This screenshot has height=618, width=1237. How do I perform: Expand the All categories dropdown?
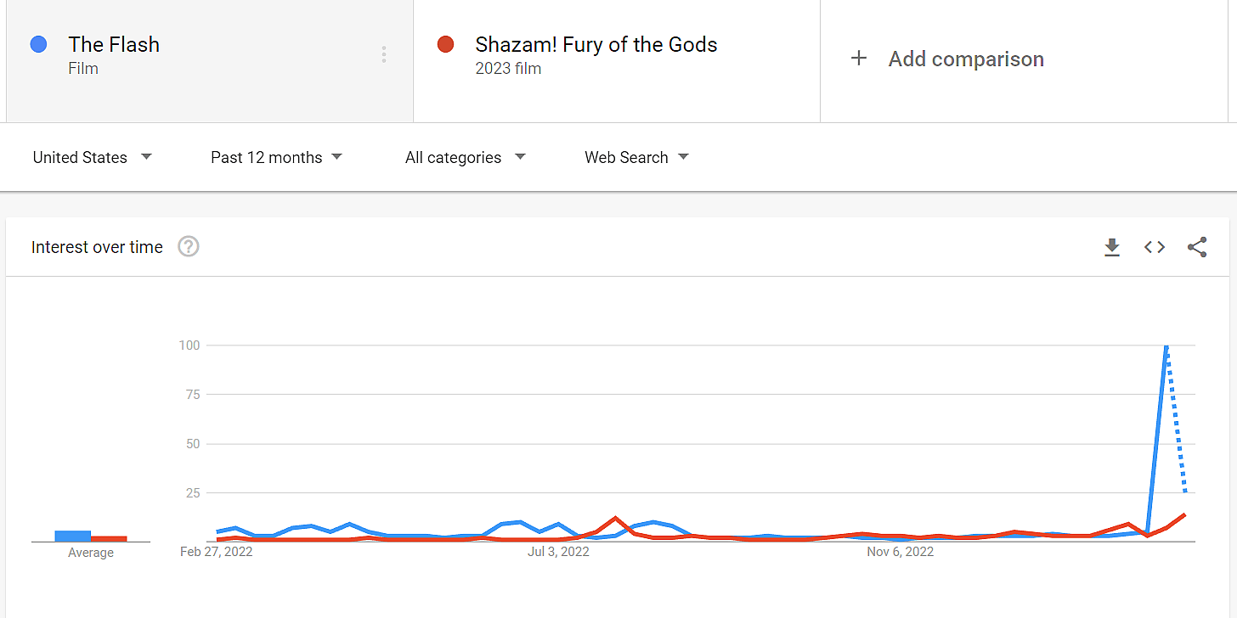coord(465,157)
